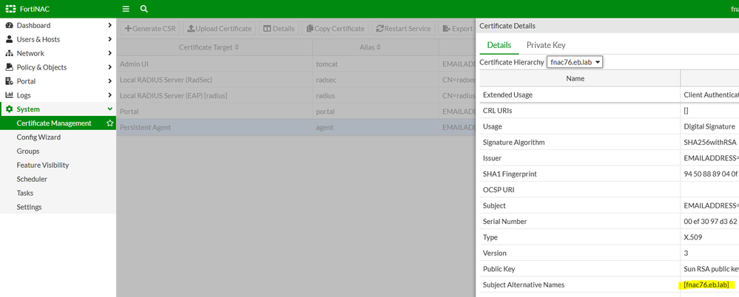Select Local RADIUS Server (EAP) [radius] row

296,95
